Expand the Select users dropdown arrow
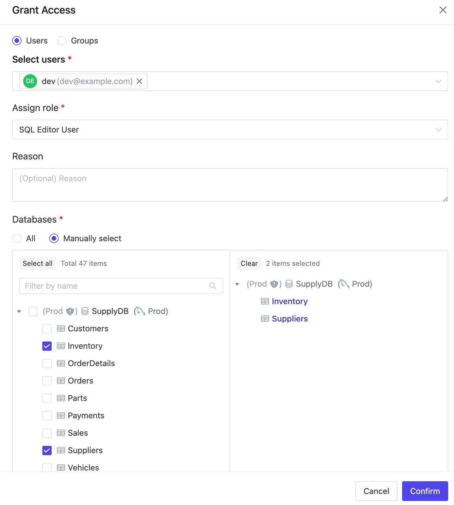Screen dimensions: 454x505 [438, 81]
